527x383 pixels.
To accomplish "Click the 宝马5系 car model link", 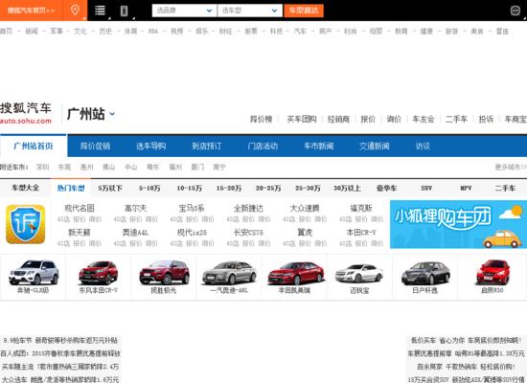I will (x=192, y=208).
